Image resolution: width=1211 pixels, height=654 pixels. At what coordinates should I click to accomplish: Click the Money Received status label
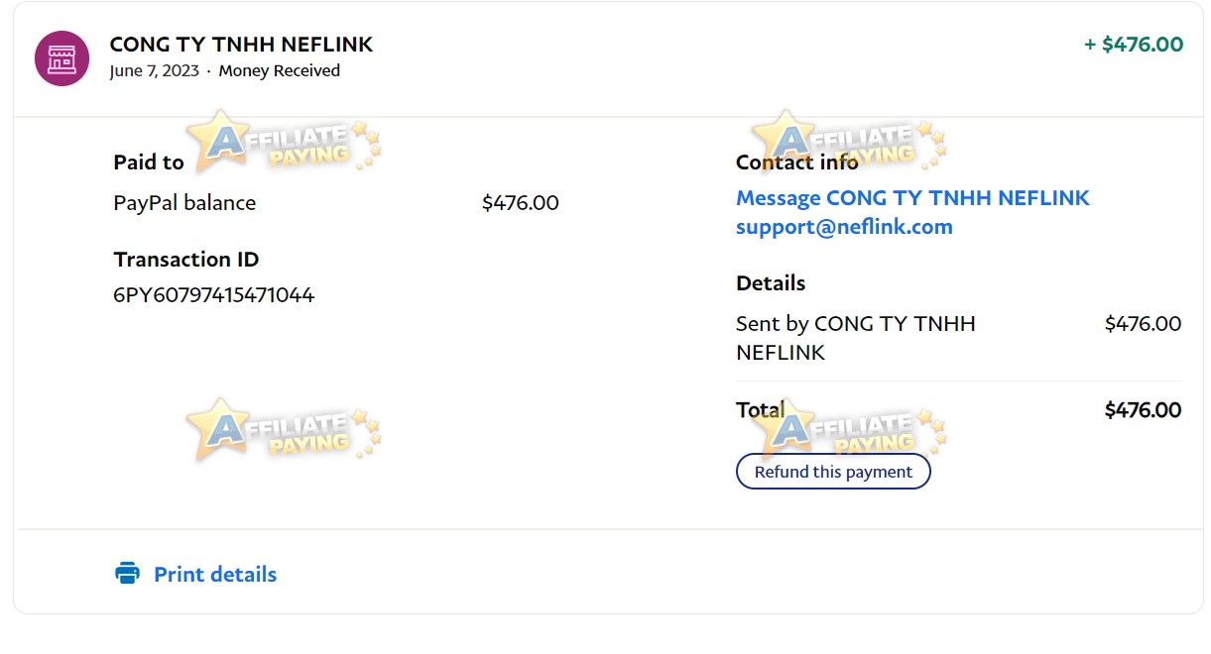[280, 71]
